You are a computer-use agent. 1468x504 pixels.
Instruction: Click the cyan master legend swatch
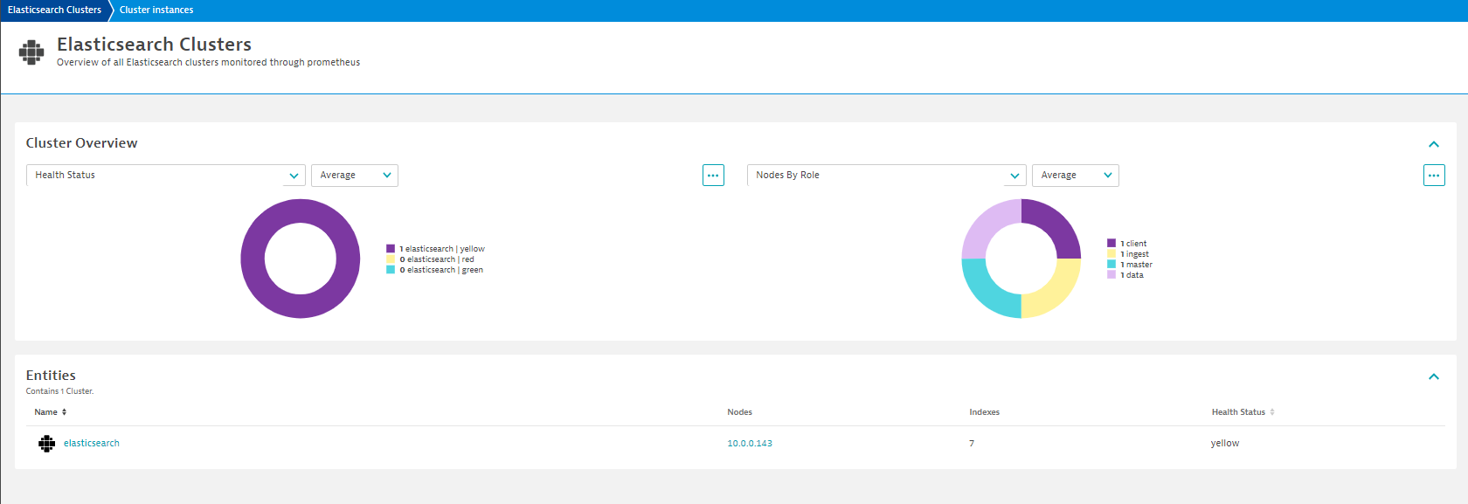[x=1111, y=265]
